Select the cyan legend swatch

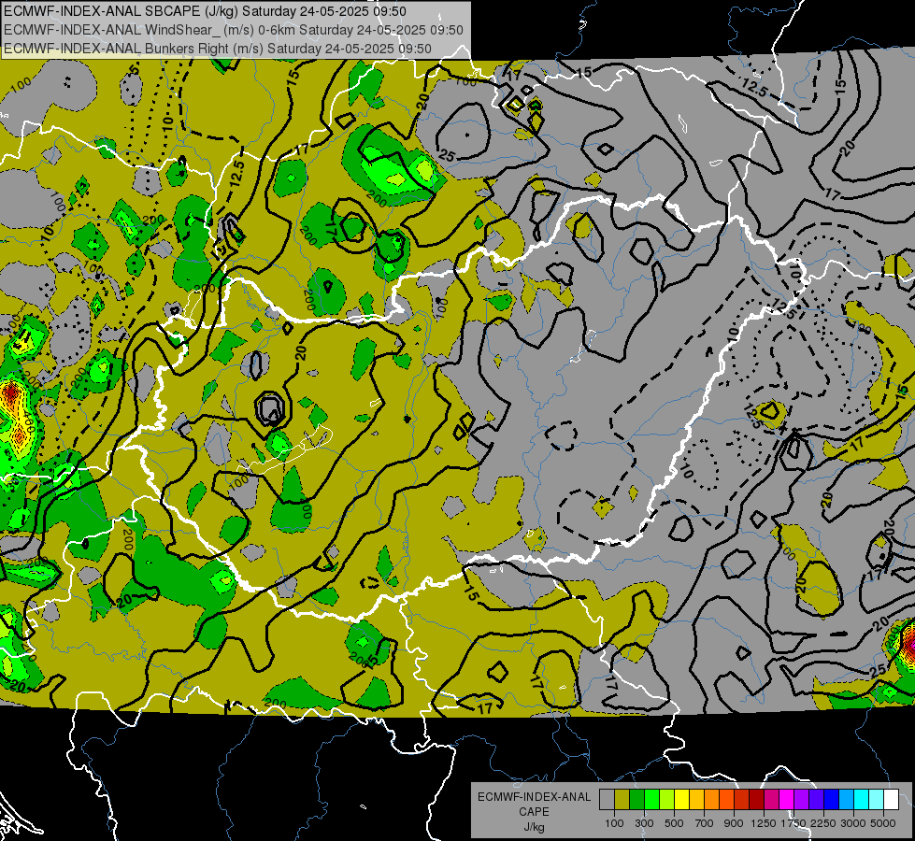862,800
